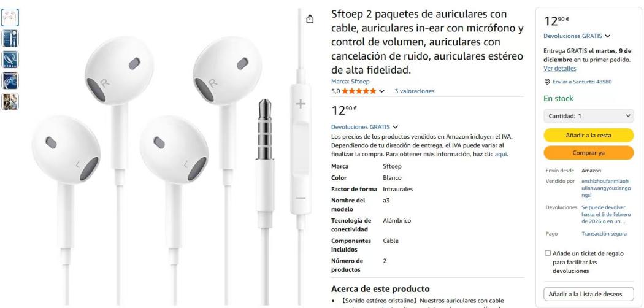Image resolution: width=644 pixels, height=308 pixels.
Task: Open the '3 valoraciones' reviews link
Action: click(x=415, y=91)
